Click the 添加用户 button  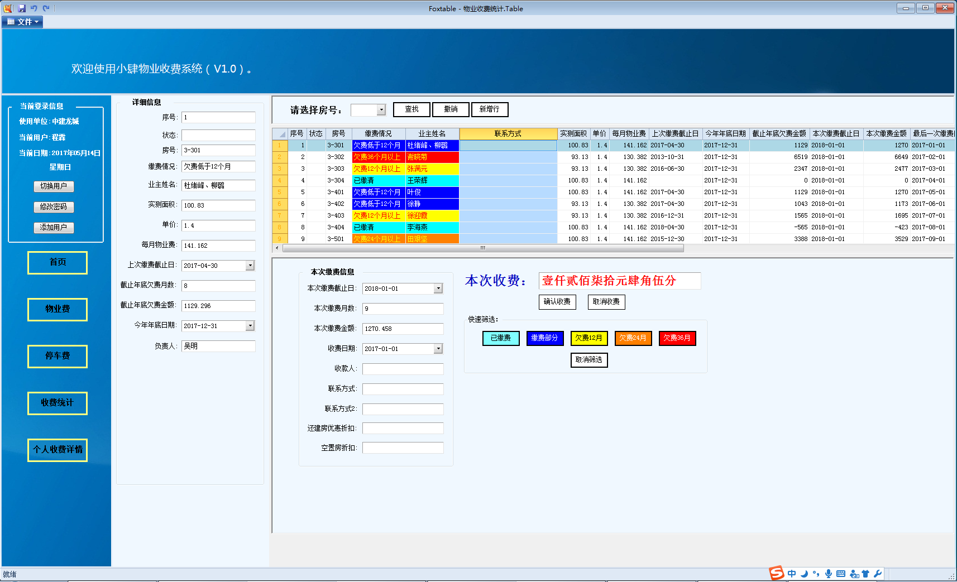[54, 228]
